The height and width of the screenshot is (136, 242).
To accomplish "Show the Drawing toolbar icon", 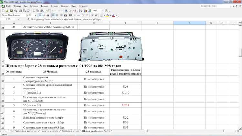I will point(90,11).
